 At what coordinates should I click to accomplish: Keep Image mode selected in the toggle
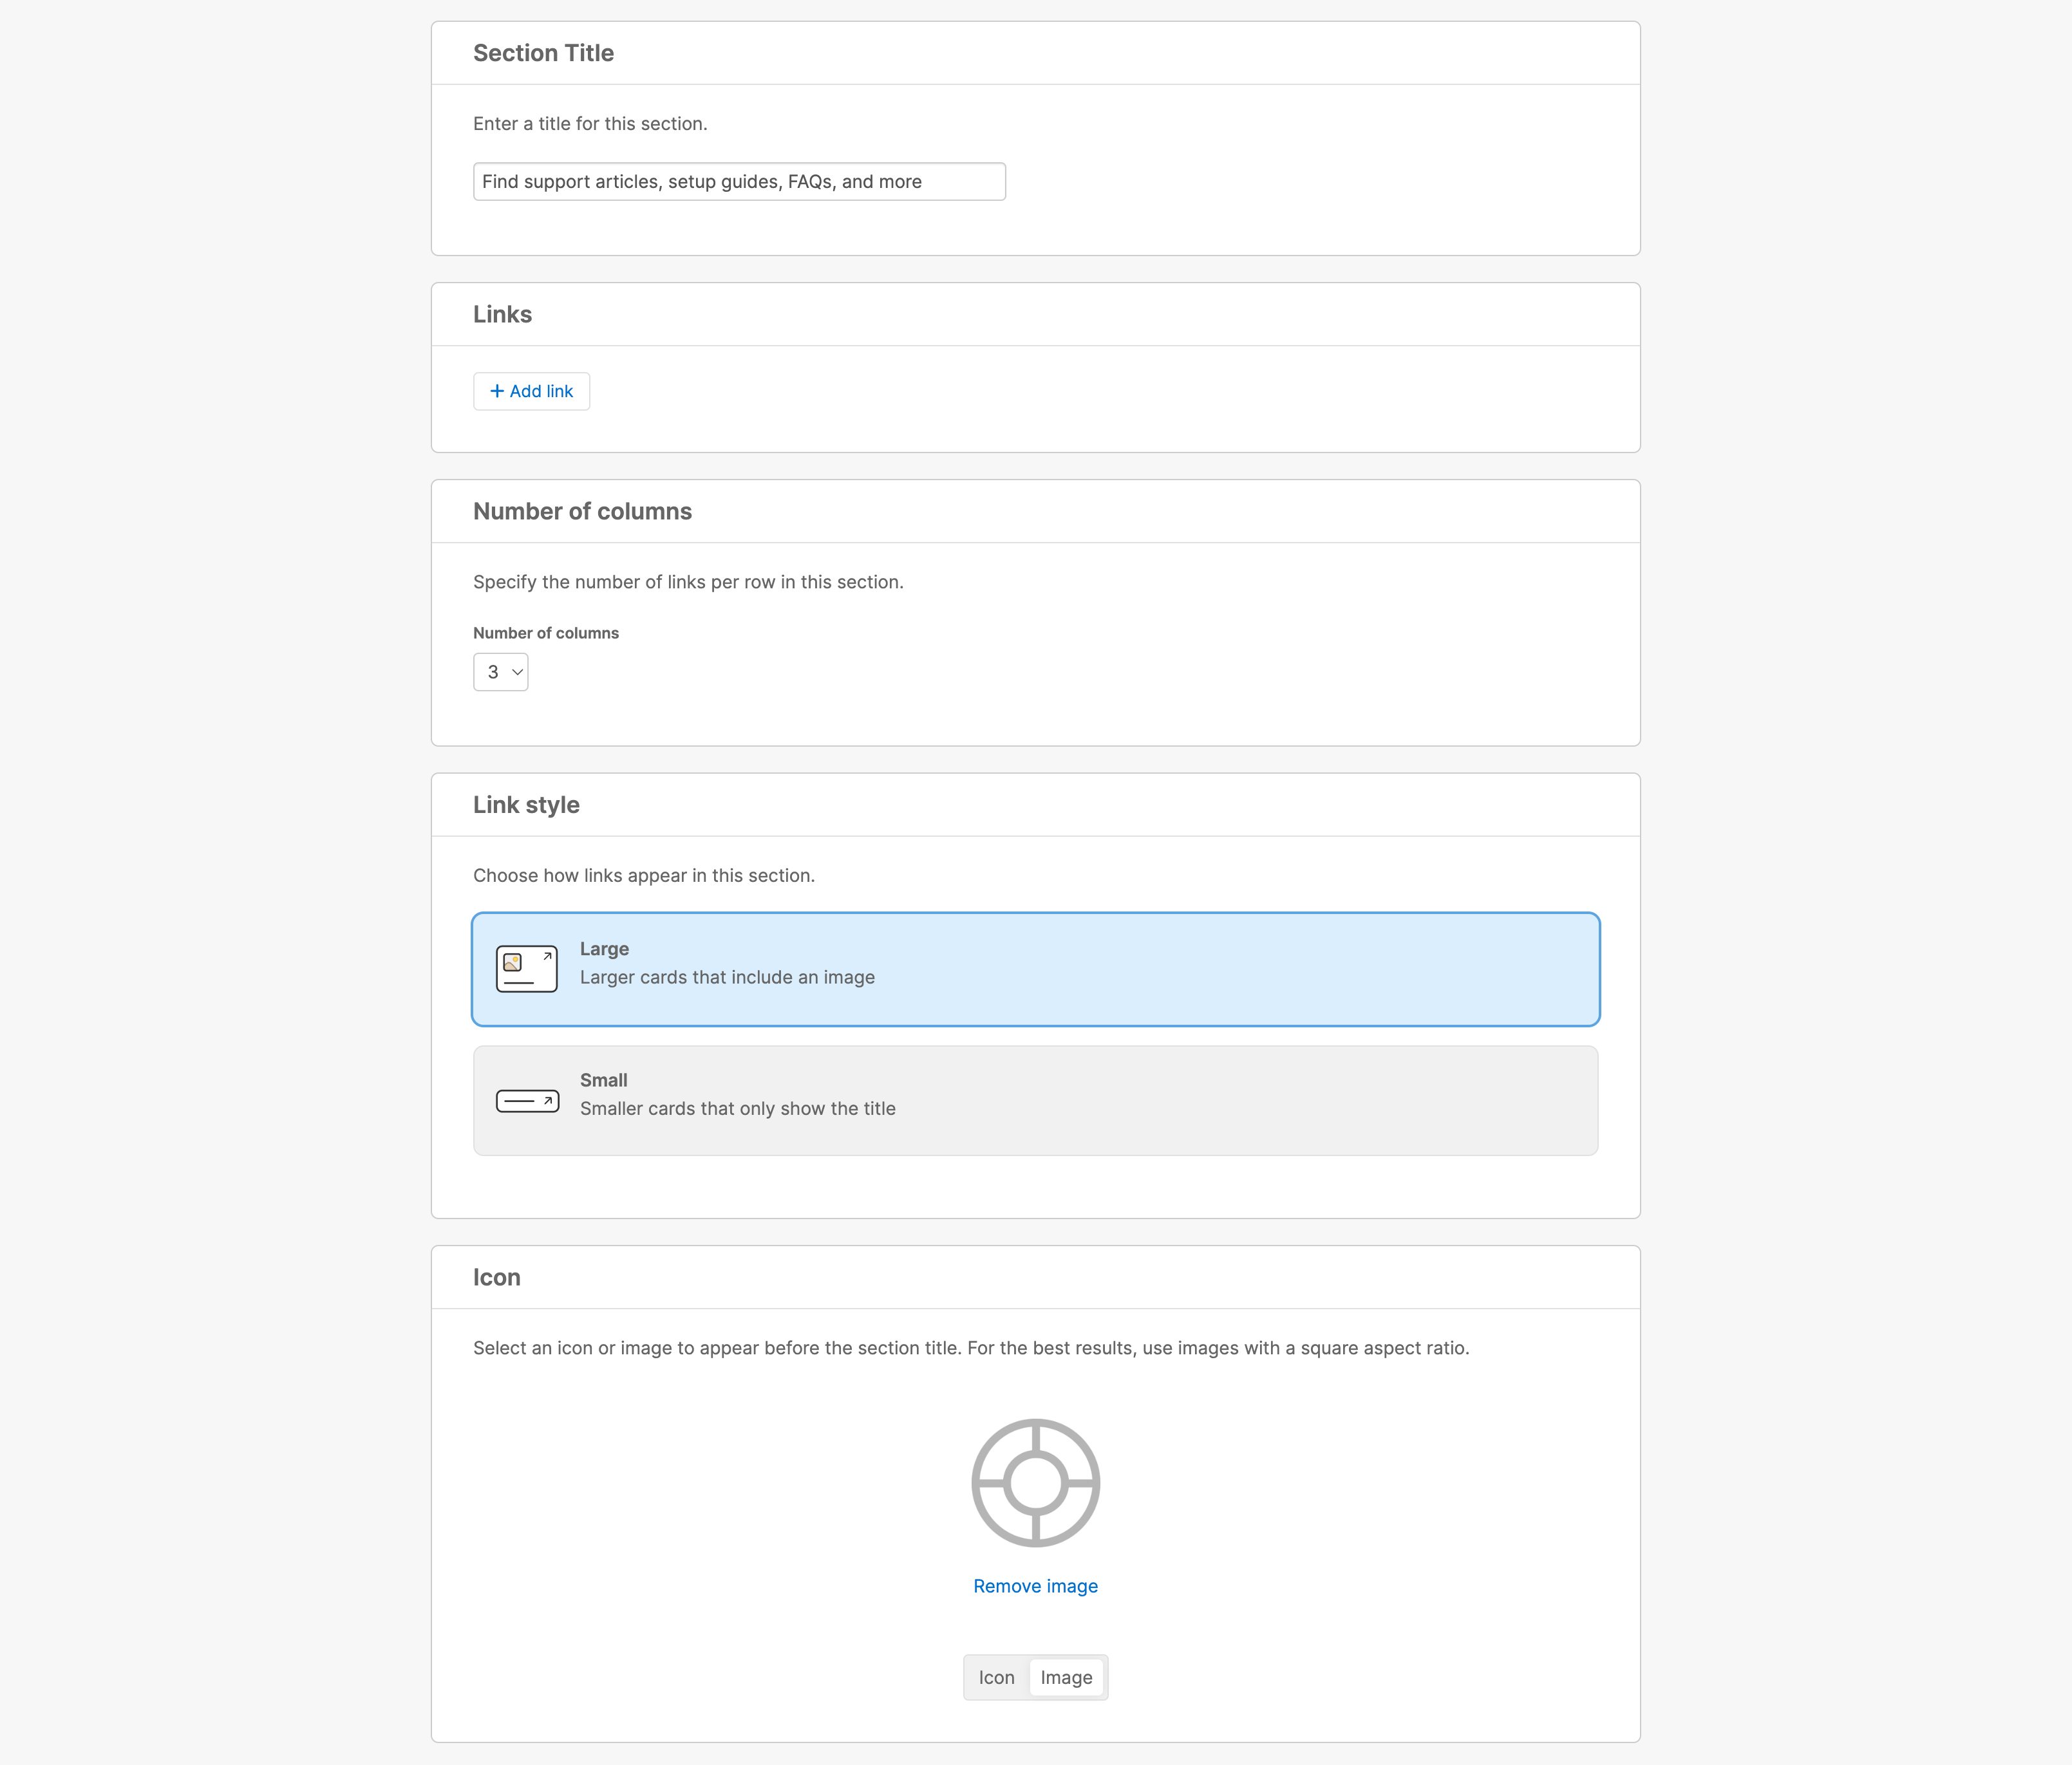1066,1677
